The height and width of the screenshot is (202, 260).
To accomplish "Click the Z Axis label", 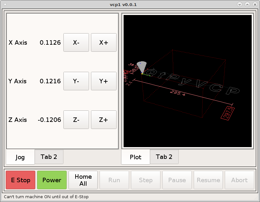I will 18,120.
